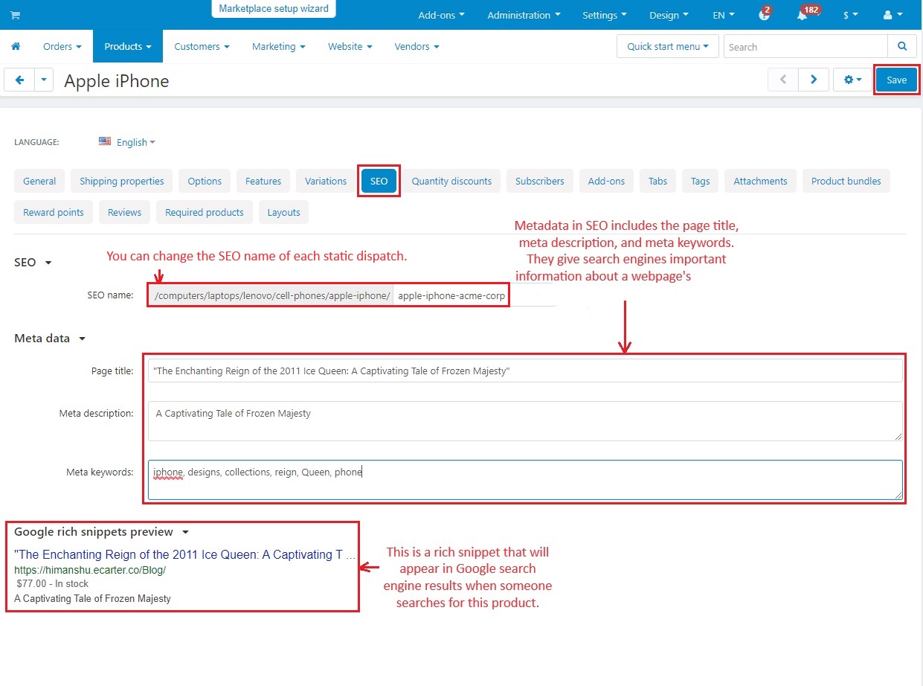Screen dimensions: 923x686
Task: Click the snippet preview title link
Action: [185, 554]
